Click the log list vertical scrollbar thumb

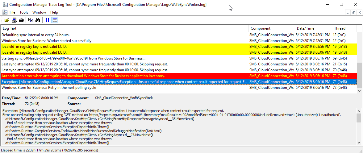pyautogui.click(x=360, y=75)
